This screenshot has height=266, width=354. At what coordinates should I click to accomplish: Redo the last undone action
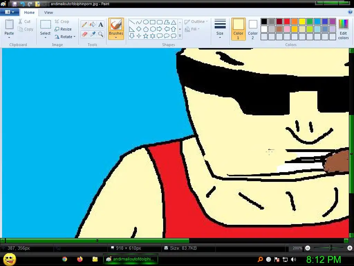point(30,4)
